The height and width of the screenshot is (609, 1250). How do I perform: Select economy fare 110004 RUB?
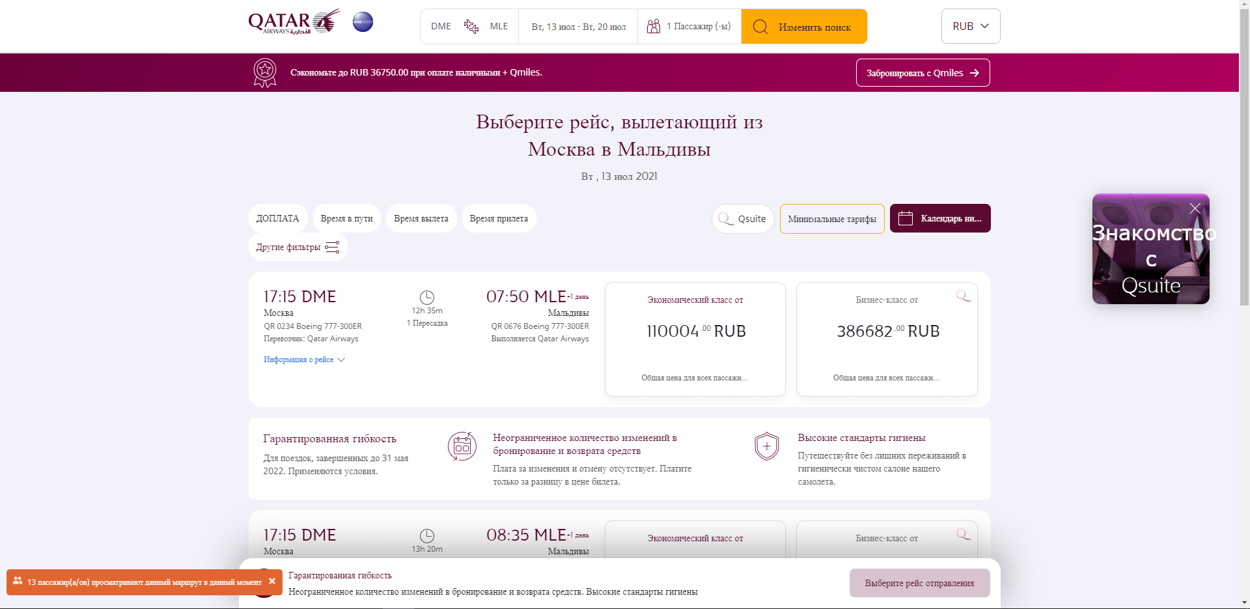695,339
